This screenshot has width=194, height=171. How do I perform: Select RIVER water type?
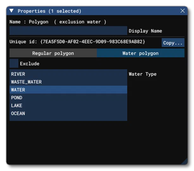(68, 74)
